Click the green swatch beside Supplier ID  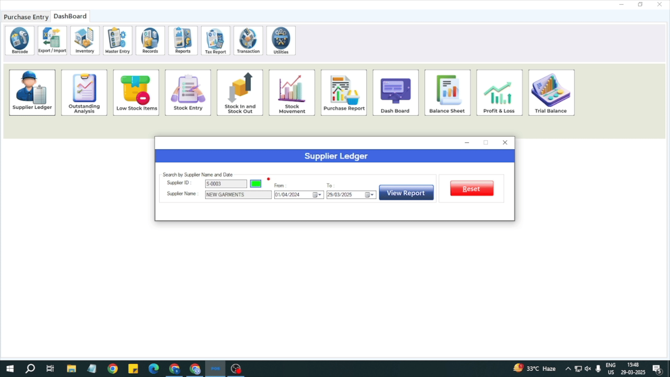[255, 184]
